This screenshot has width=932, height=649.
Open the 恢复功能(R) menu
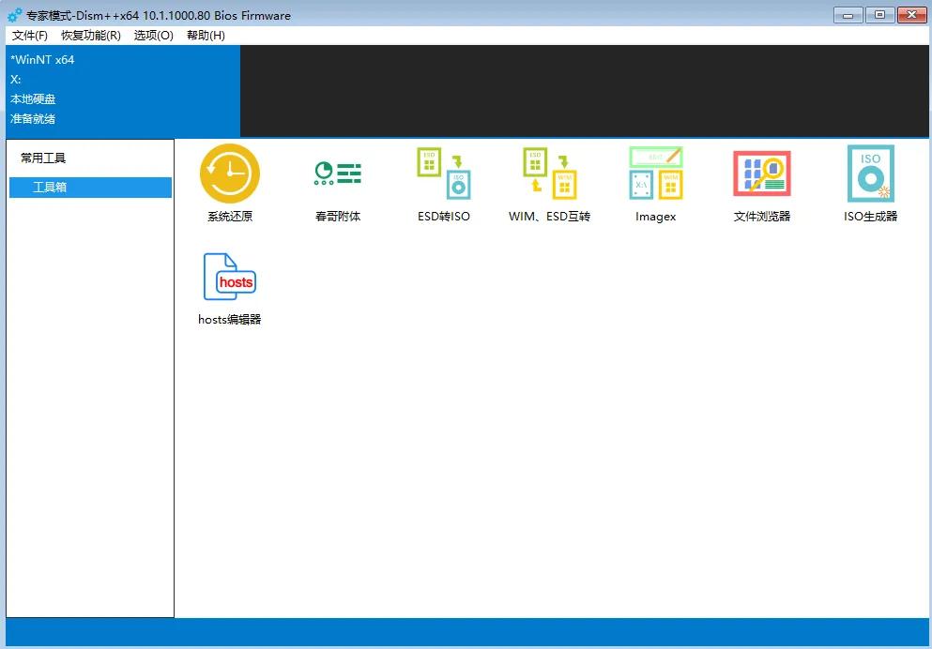point(90,36)
